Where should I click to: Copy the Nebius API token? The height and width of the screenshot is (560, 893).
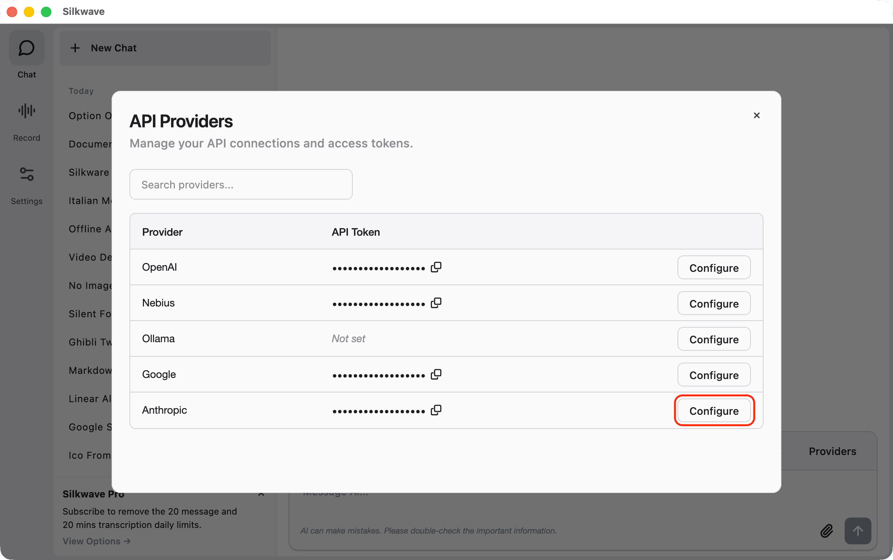[436, 303]
